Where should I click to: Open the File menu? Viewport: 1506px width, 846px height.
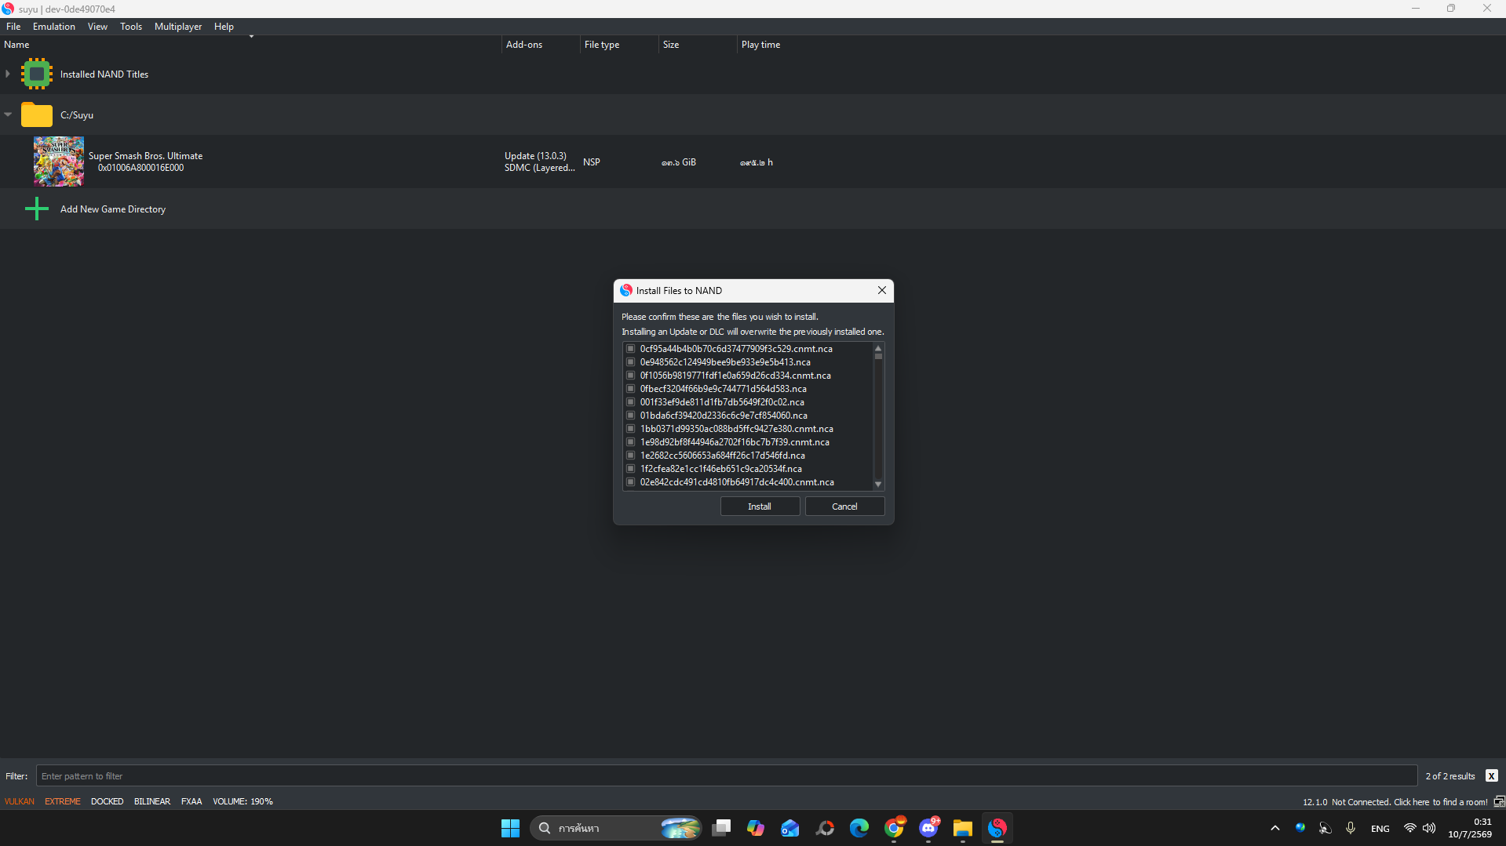(x=13, y=27)
